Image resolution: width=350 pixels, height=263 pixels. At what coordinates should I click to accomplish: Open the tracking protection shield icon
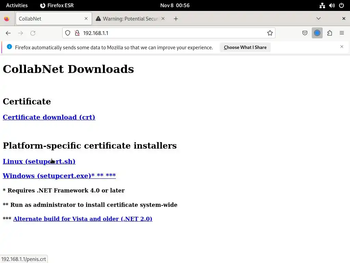click(x=68, y=33)
